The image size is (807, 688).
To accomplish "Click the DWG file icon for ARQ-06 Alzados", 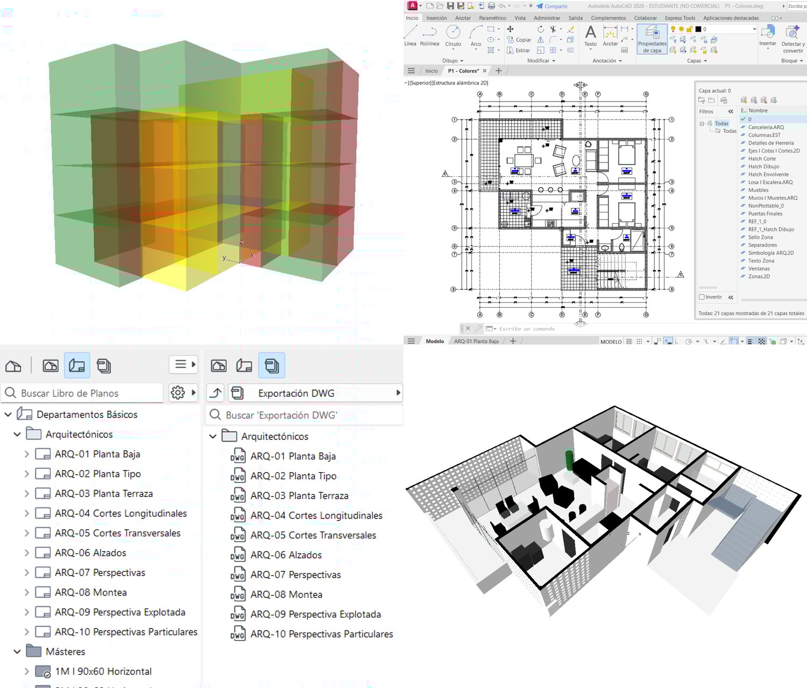I will (x=238, y=555).
